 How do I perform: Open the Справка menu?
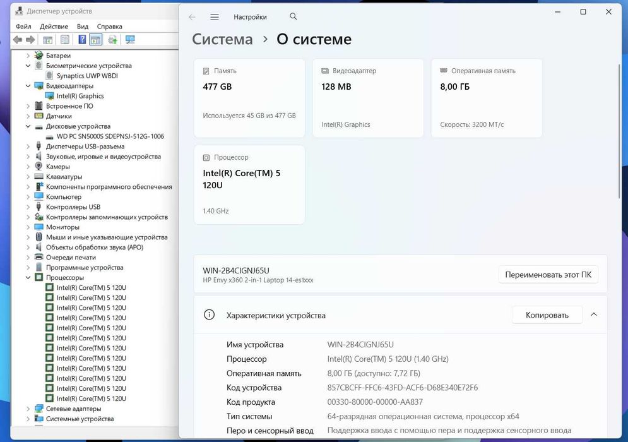pyautogui.click(x=109, y=27)
